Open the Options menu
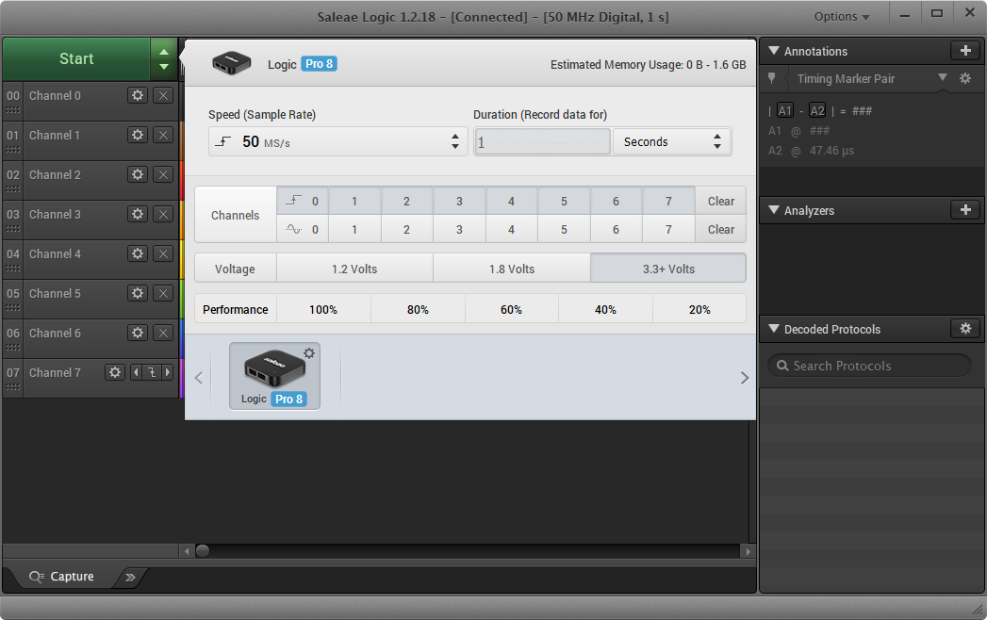This screenshot has width=987, height=620. [x=841, y=16]
